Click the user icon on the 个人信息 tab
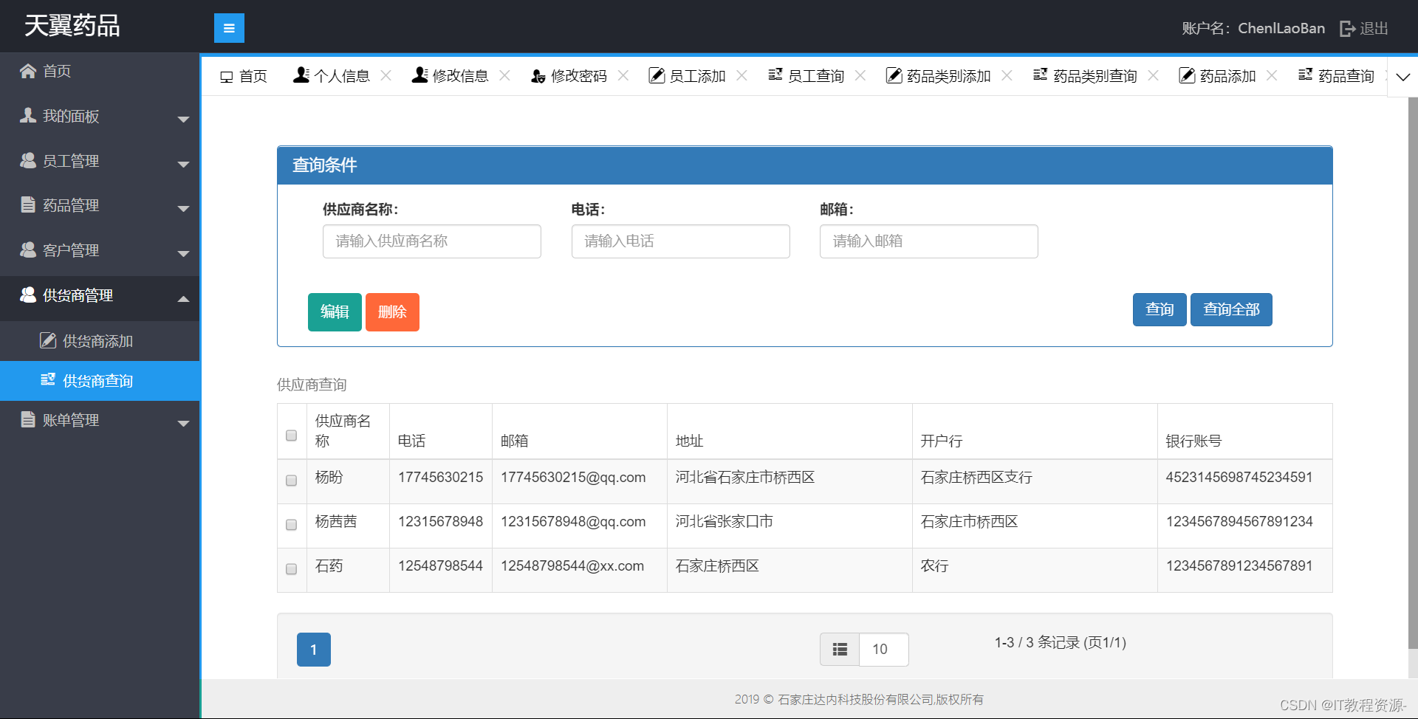Screen dimensions: 1418x719 [301, 75]
